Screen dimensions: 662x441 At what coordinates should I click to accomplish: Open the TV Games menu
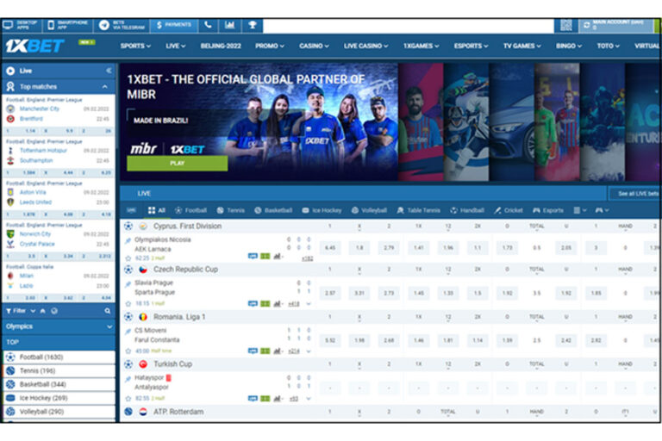[521, 46]
